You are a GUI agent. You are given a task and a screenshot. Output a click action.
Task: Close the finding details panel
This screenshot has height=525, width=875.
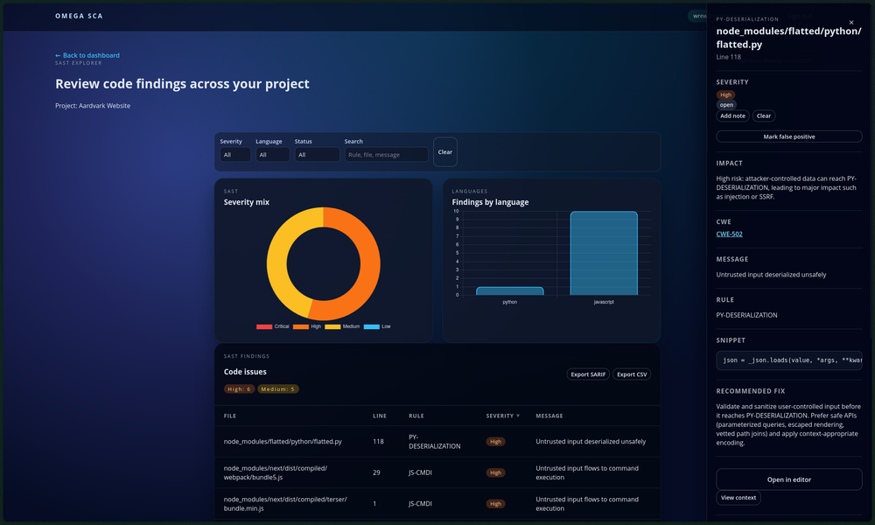tap(851, 23)
